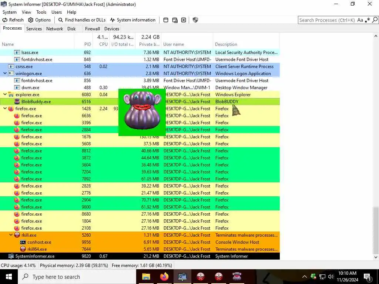Click the volume speaker tray icon
The height and width of the screenshot is (284, 379).
331,277
